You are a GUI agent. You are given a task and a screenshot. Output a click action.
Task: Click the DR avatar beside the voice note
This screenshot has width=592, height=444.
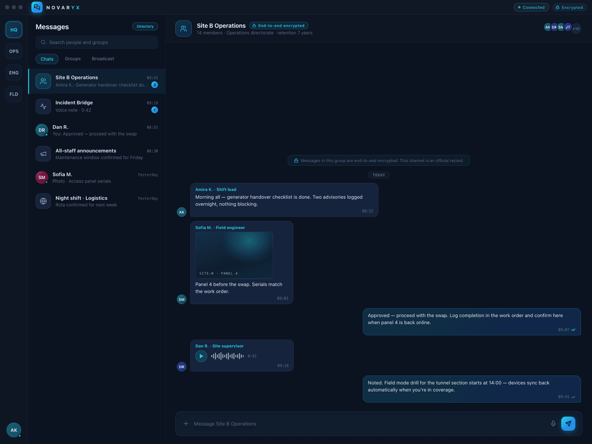pyautogui.click(x=182, y=367)
